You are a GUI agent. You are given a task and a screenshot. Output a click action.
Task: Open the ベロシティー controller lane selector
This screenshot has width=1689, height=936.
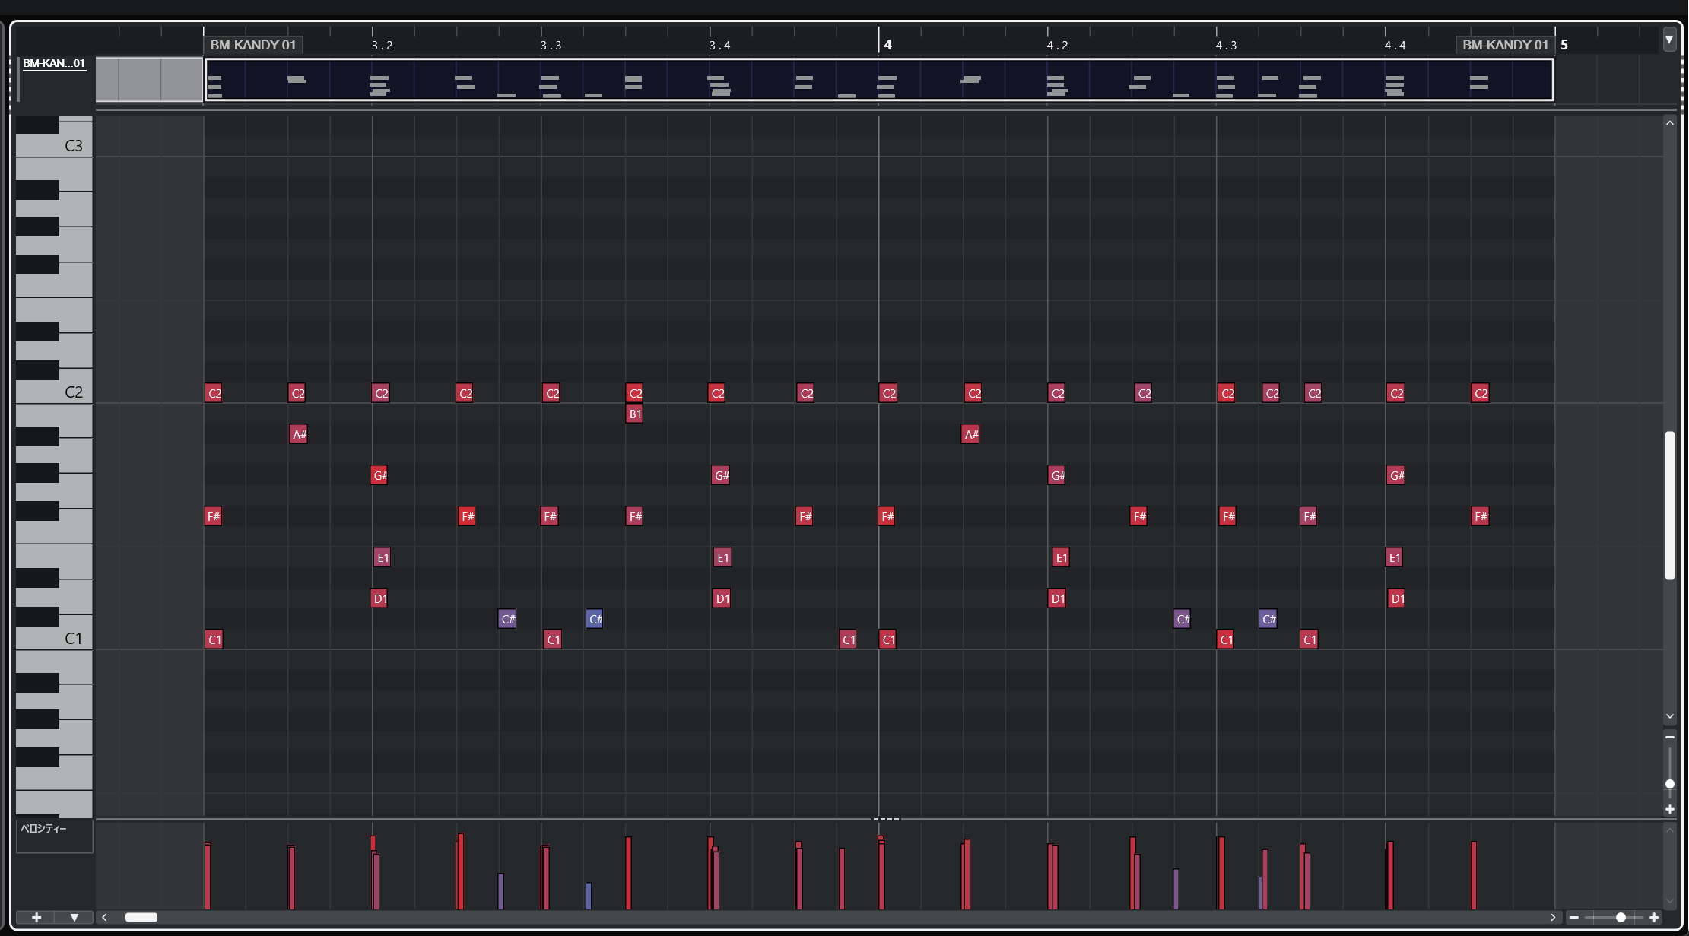[54, 836]
